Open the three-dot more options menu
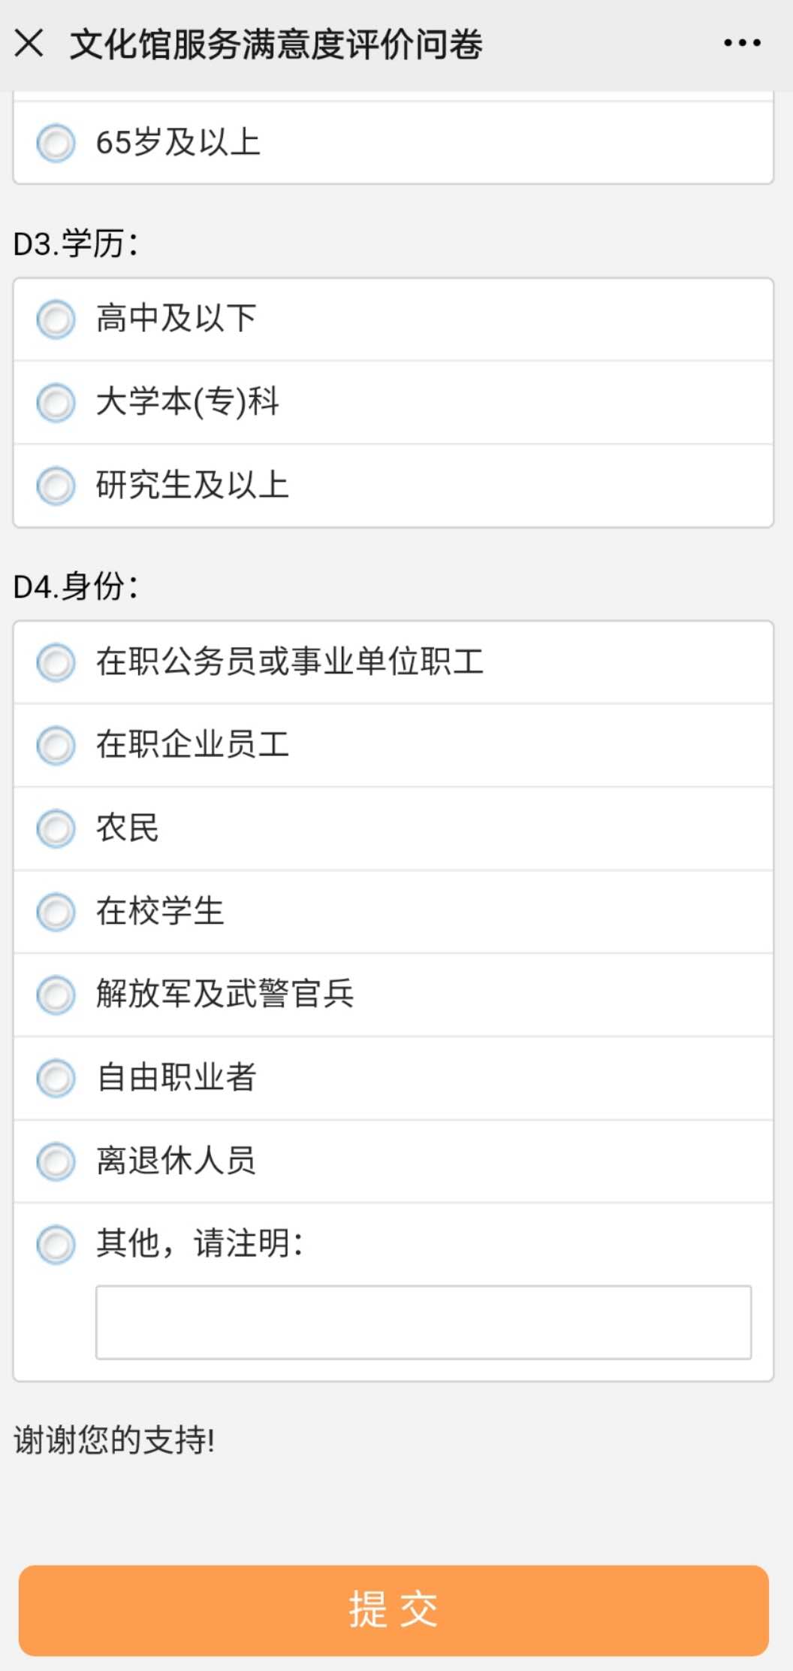This screenshot has height=1671, width=793. (742, 44)
